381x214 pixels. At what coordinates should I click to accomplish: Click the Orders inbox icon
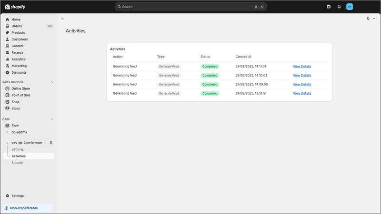(x=7, y=26)
